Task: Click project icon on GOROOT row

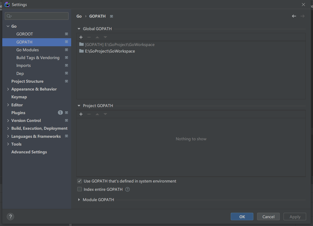Action: (67, 34)
